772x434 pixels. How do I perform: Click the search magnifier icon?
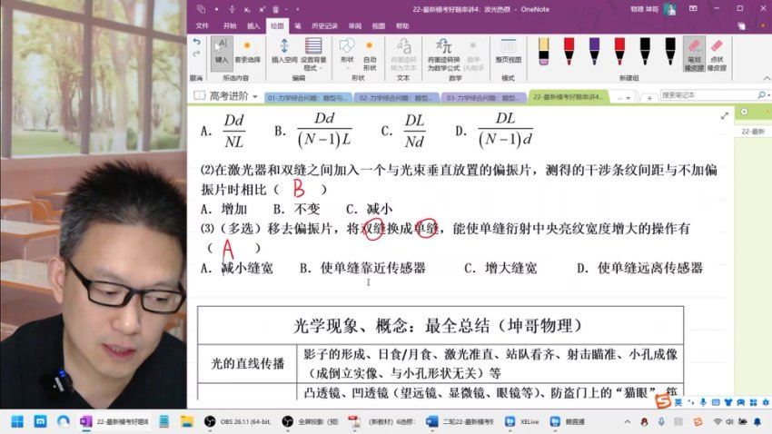tap(762, 94)
